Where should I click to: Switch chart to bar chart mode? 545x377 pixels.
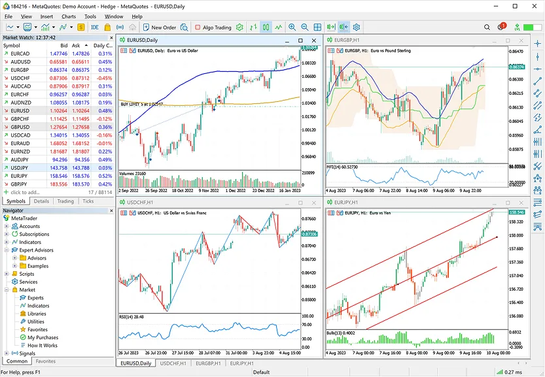tap(253, 27)
